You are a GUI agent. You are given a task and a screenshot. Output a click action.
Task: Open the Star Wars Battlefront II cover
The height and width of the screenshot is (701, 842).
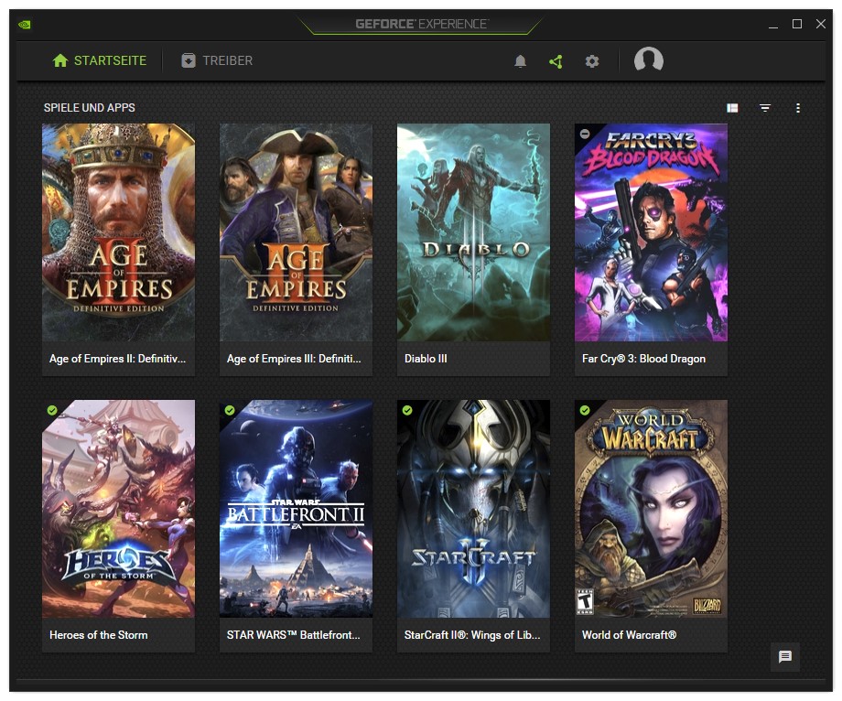(296, 509)
